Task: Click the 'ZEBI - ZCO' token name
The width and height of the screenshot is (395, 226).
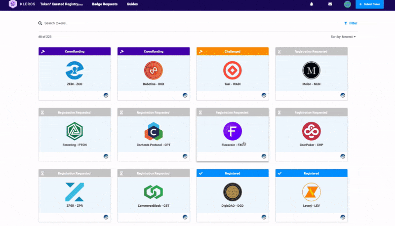Action: coord(75,84)
